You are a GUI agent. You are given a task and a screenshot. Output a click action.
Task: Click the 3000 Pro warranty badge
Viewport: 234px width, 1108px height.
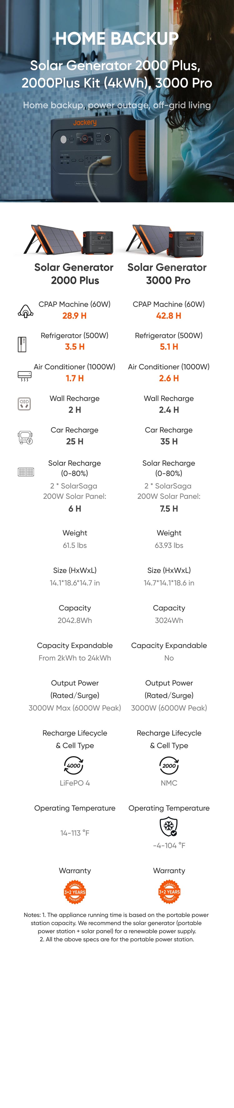click(169, 892)
